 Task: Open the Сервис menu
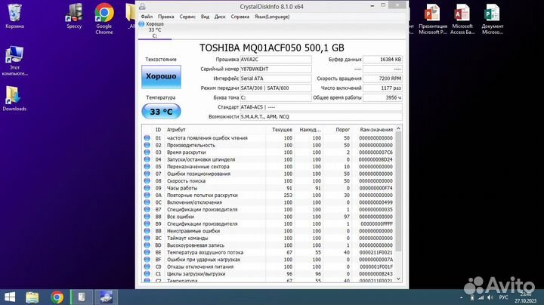187,17
